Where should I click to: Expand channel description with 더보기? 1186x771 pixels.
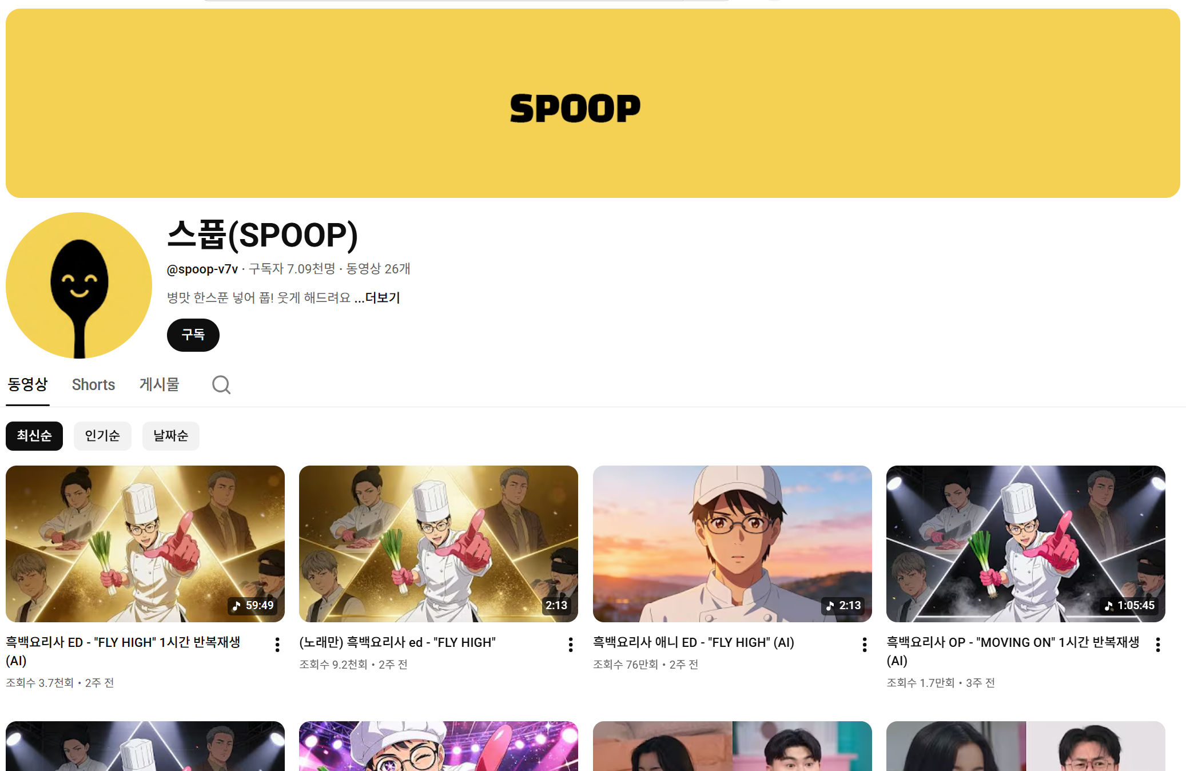tap(382, 298)
